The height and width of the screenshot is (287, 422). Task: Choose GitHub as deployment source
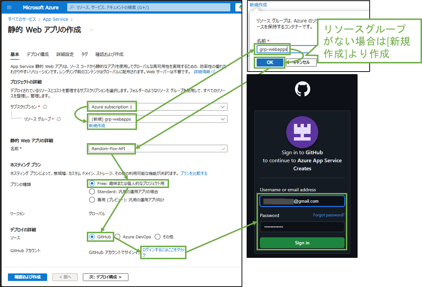(92, 237)
